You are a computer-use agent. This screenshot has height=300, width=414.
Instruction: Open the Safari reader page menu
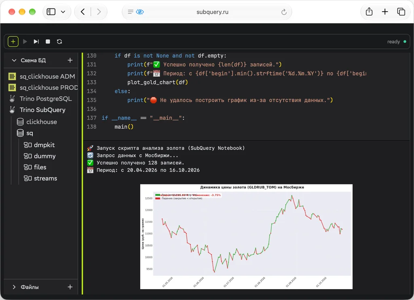pyautogui.click(x=131, y=12)
